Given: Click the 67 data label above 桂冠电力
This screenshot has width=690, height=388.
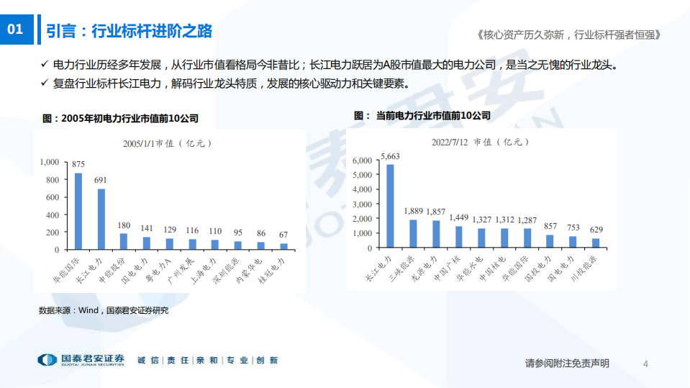Looking at the screenshot, I should pos(283,235).
